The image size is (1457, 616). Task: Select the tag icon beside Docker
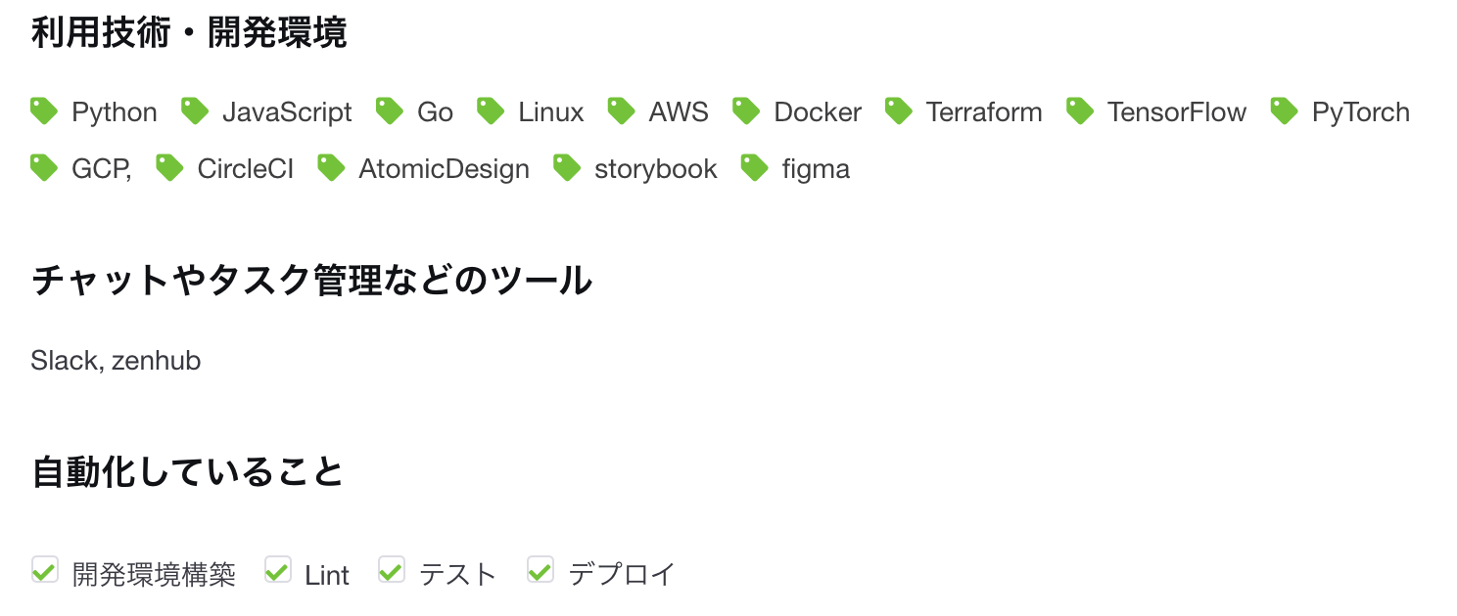click(745, 111)
